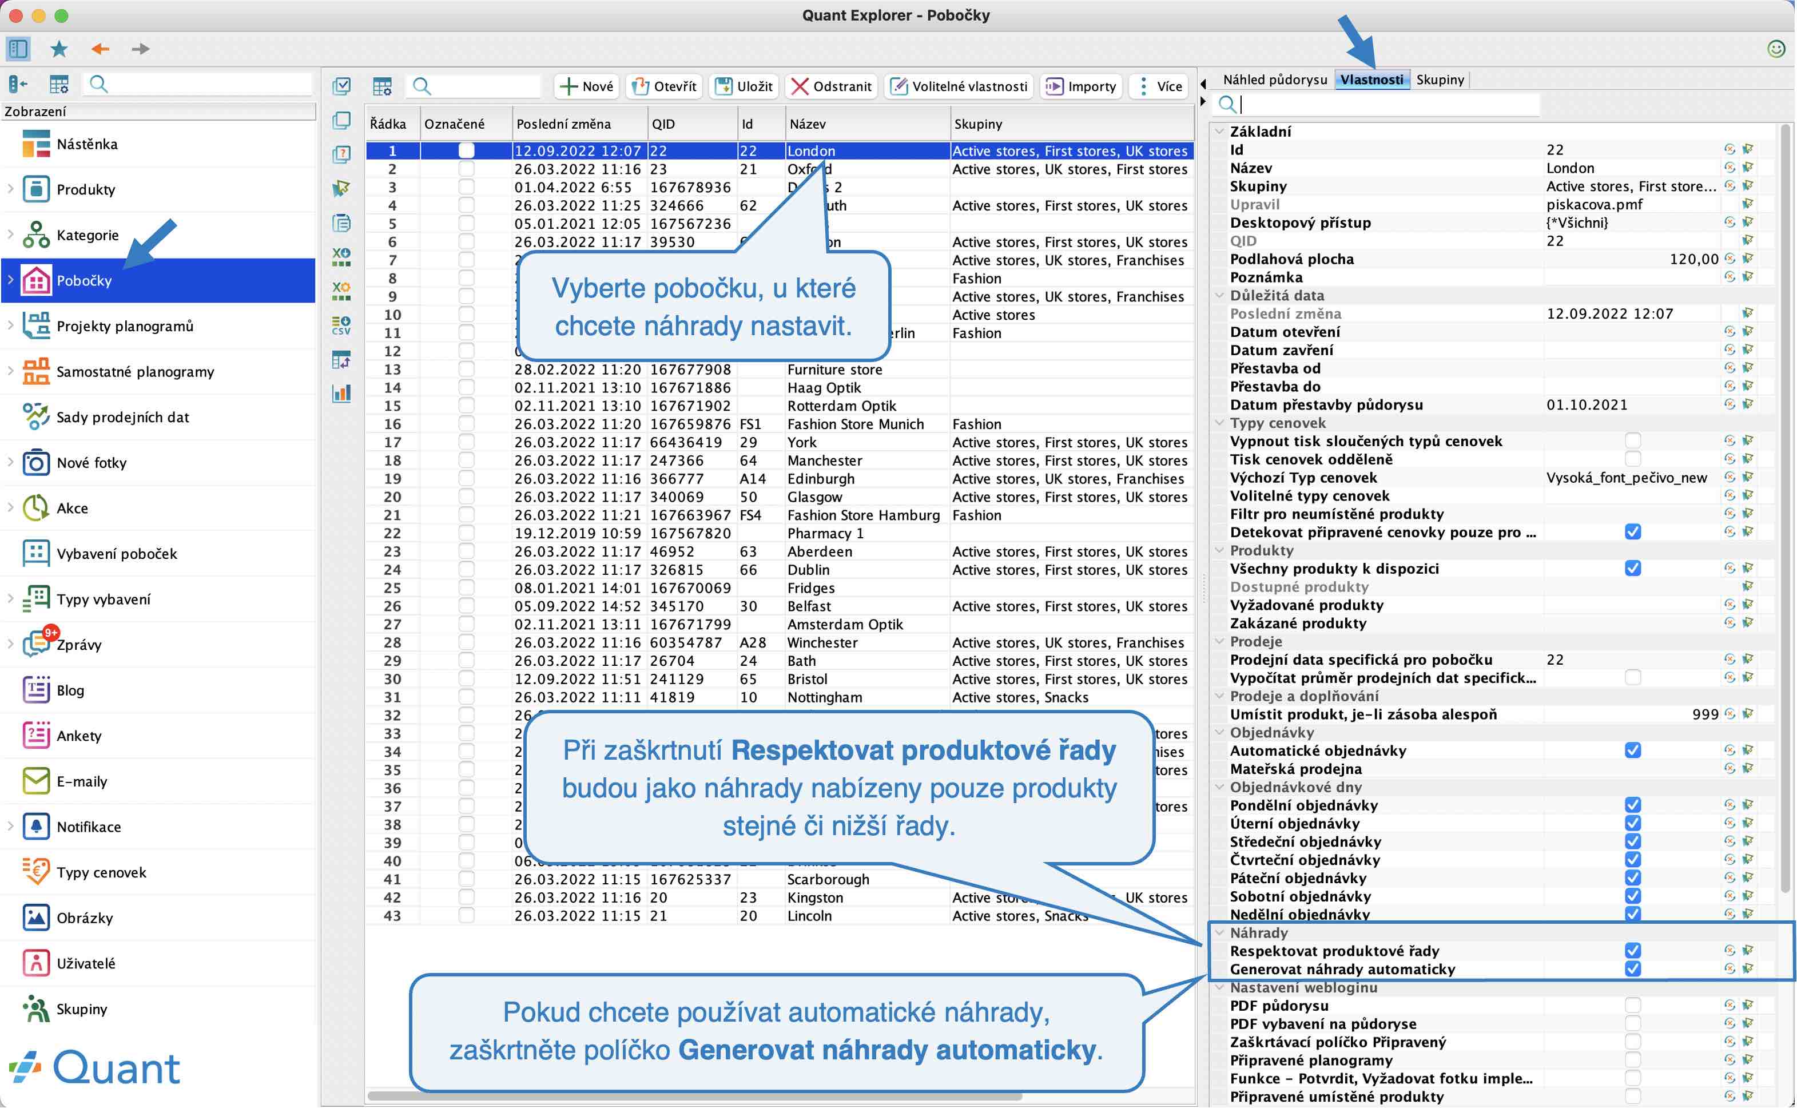Open Projekty planogramů in sidebar

[125, 327]
